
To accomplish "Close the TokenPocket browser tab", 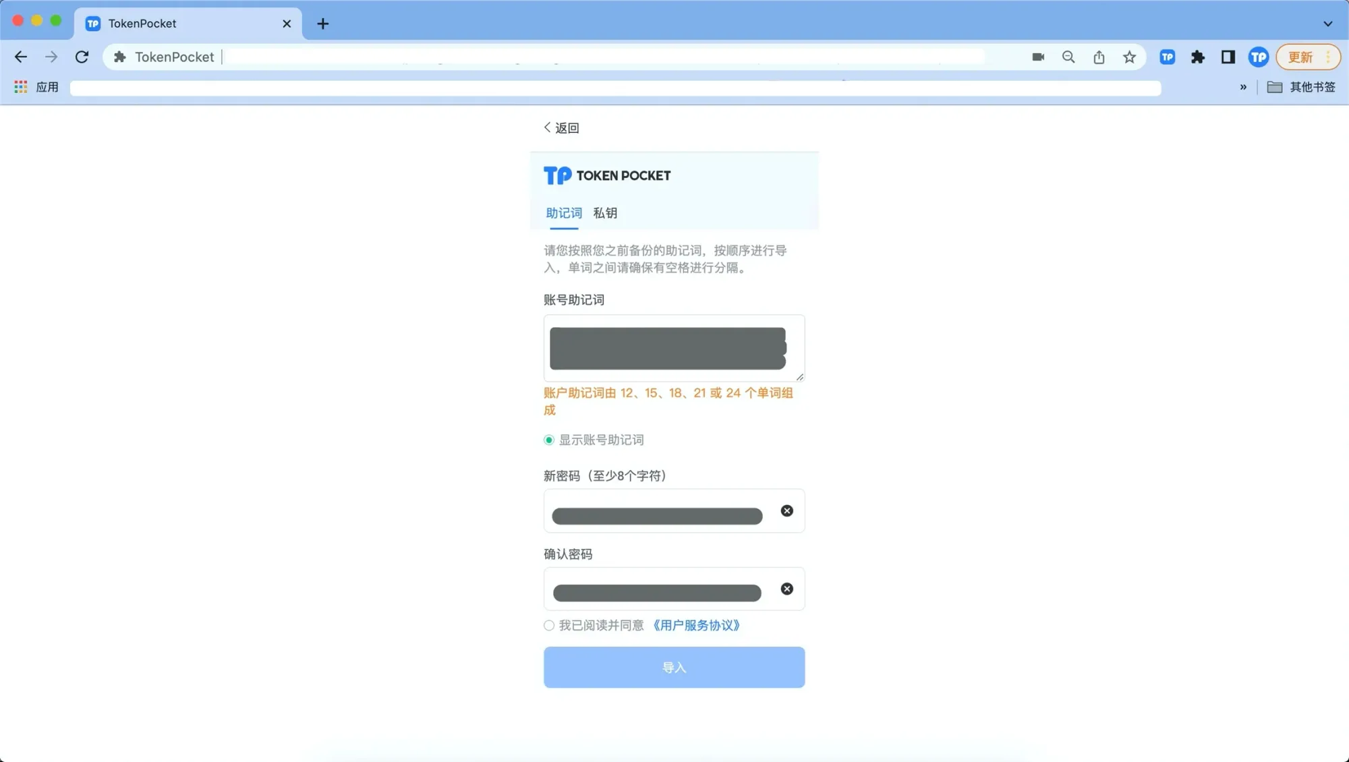I will point(287,24).
